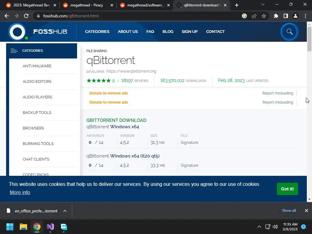This screenshot has height=234, width=312.
Task: Open the ABOUT US navigation item
Action: pos(128,32)
